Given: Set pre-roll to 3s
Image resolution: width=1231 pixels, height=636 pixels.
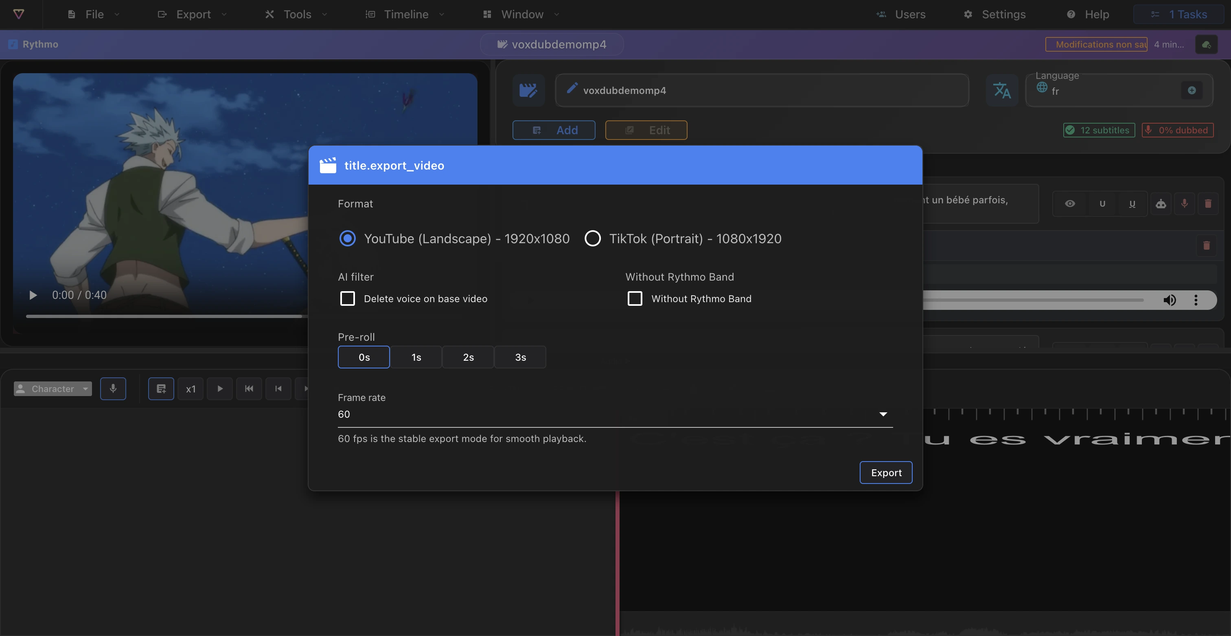Looking at the screenshot, I should click(x=520, y=357).
